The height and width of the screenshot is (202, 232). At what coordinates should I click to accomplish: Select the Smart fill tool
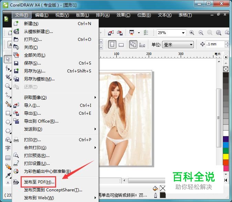click(8, 104)
